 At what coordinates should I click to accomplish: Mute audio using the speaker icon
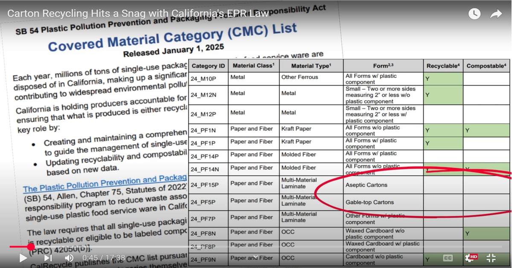69,258
